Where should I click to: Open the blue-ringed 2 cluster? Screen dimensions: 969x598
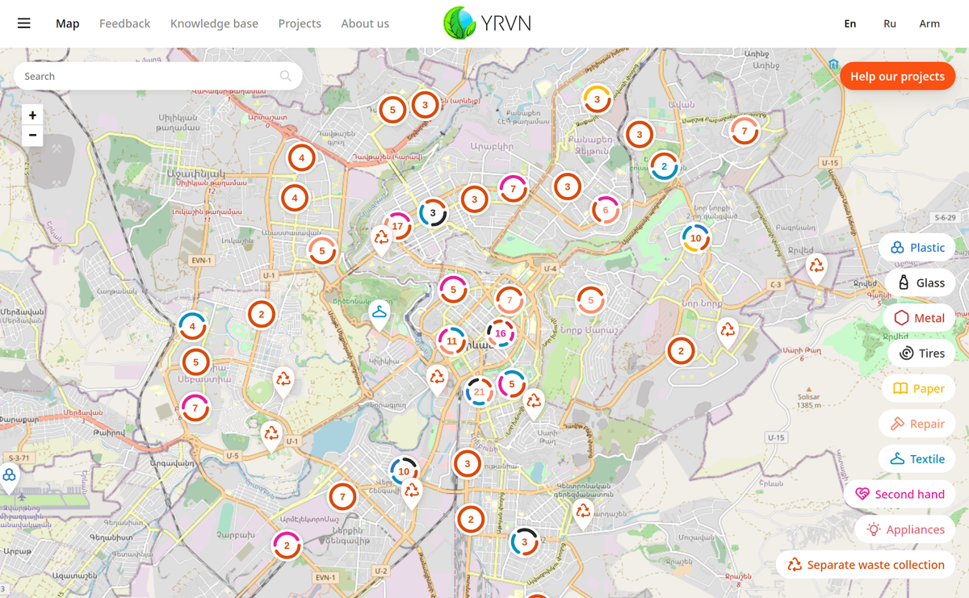664,167
